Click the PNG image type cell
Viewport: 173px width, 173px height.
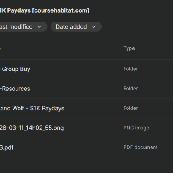pyautogui.click(x=136, y=128)
